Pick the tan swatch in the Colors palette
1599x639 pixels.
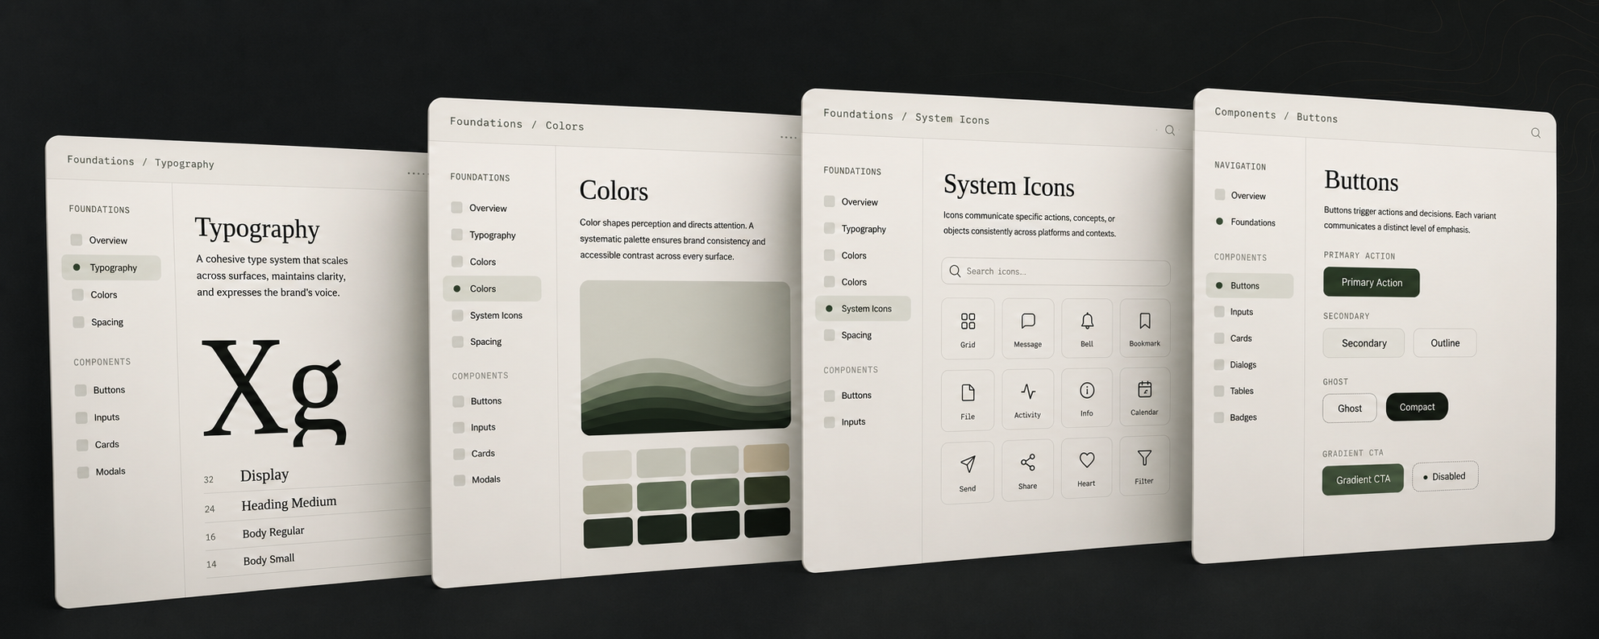click(766, 458)
